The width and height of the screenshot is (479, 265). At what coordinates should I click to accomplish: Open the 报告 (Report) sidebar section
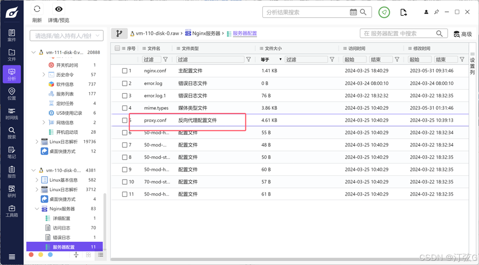[x=11, y=172]
